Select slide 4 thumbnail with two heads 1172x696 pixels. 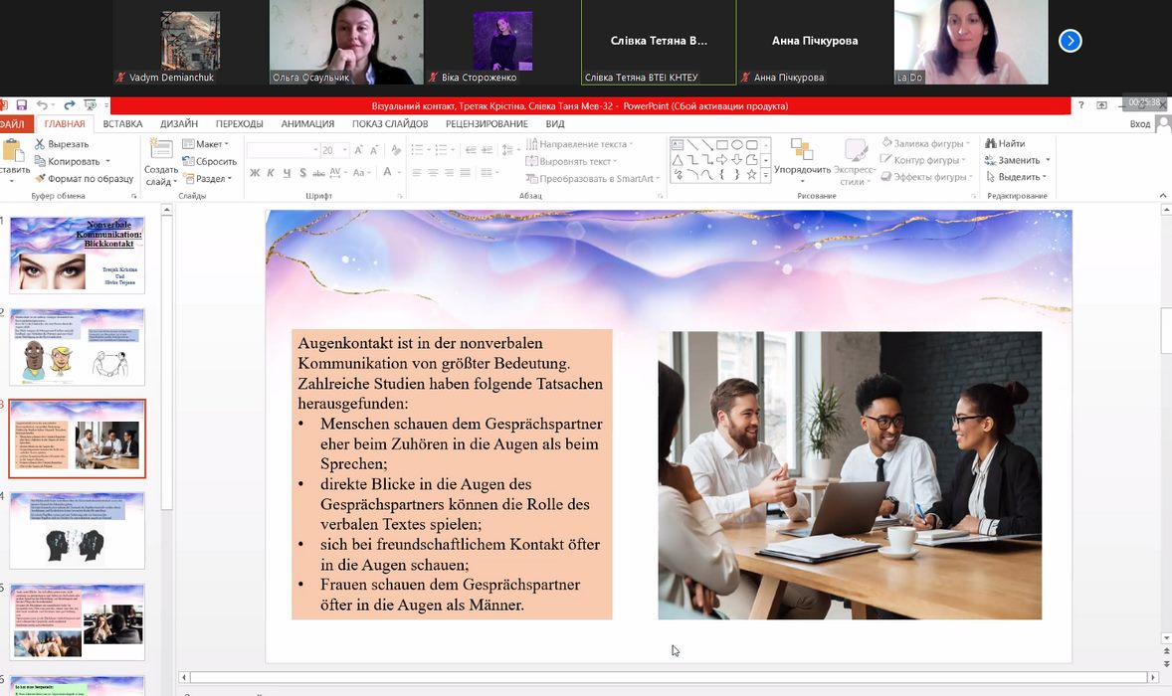pos(78,530)
